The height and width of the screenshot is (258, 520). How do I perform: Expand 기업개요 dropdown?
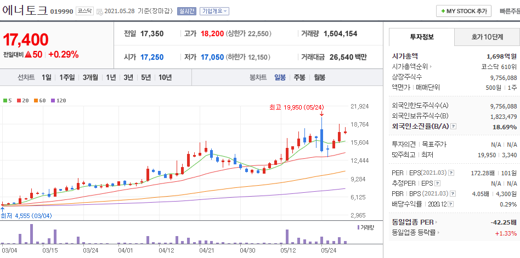(x=214, y=12)
